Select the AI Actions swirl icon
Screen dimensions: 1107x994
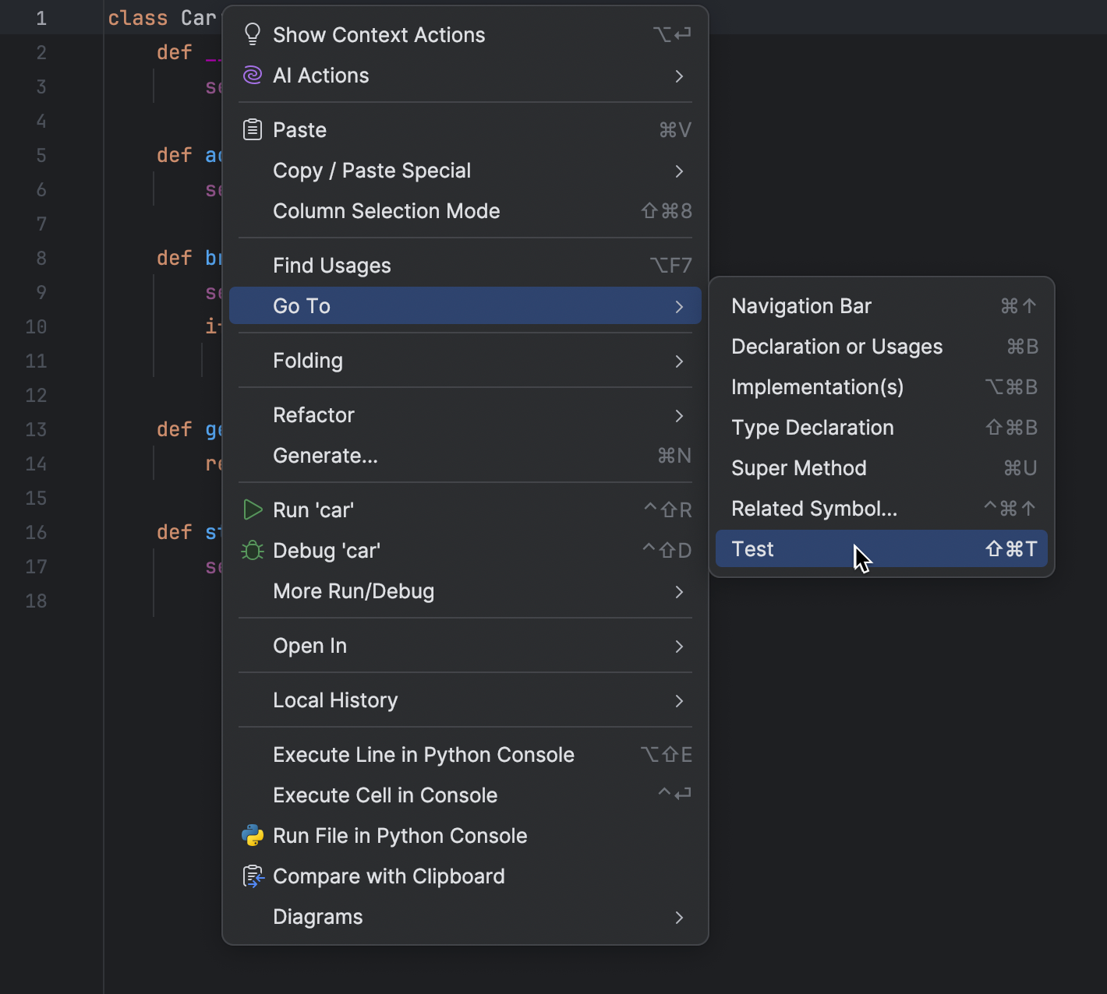(252, 75)
